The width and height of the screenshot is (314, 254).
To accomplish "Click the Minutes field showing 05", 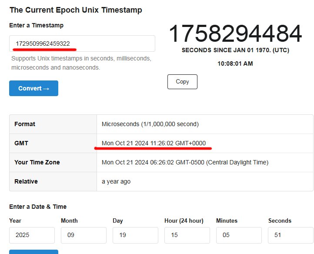I will pos(239,235).
